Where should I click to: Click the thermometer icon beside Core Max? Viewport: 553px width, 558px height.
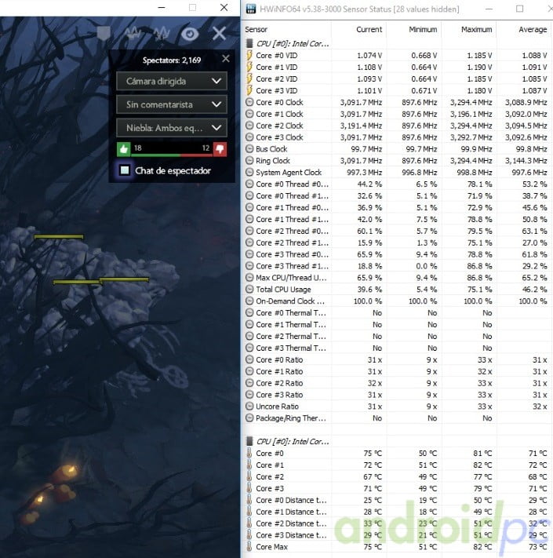click(249, 546)
